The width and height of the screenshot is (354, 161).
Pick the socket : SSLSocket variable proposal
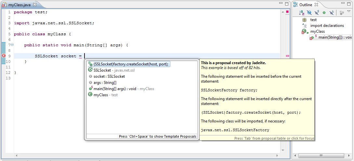(x=109, y=76)
